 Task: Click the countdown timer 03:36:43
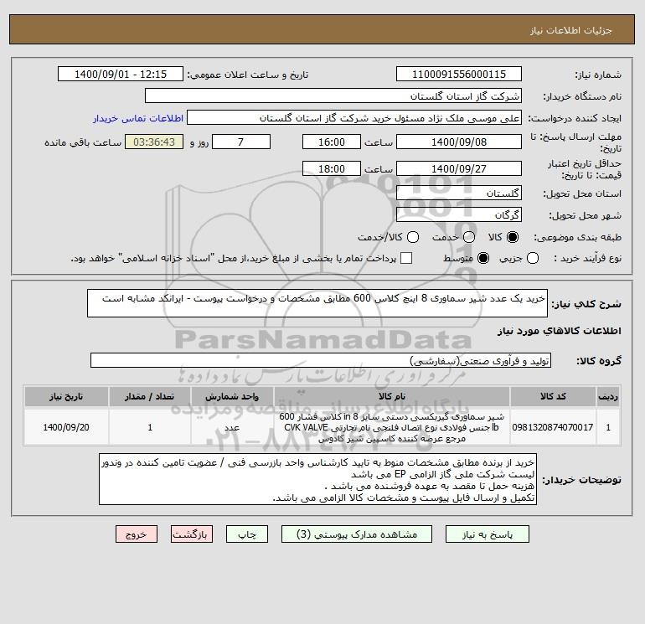(154, 142)
